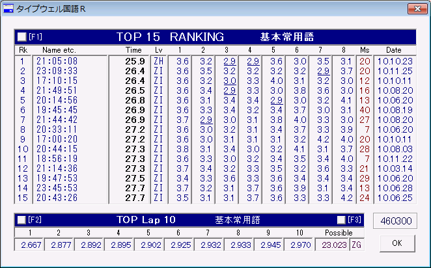The image size is (431, 268).
Task: Click the Ms value 40
Action: click(x=365, y=110)
